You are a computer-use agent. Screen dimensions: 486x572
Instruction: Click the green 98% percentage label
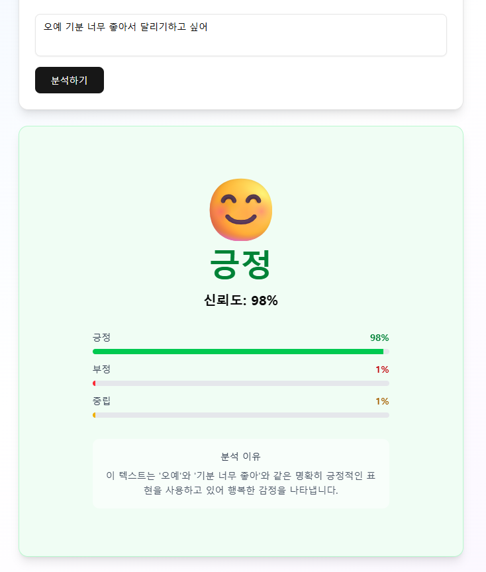[x=379, y=338]
